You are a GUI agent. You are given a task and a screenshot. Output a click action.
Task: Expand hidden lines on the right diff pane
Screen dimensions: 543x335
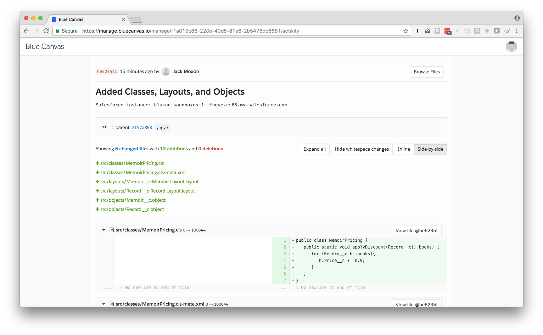pos(283,287)
